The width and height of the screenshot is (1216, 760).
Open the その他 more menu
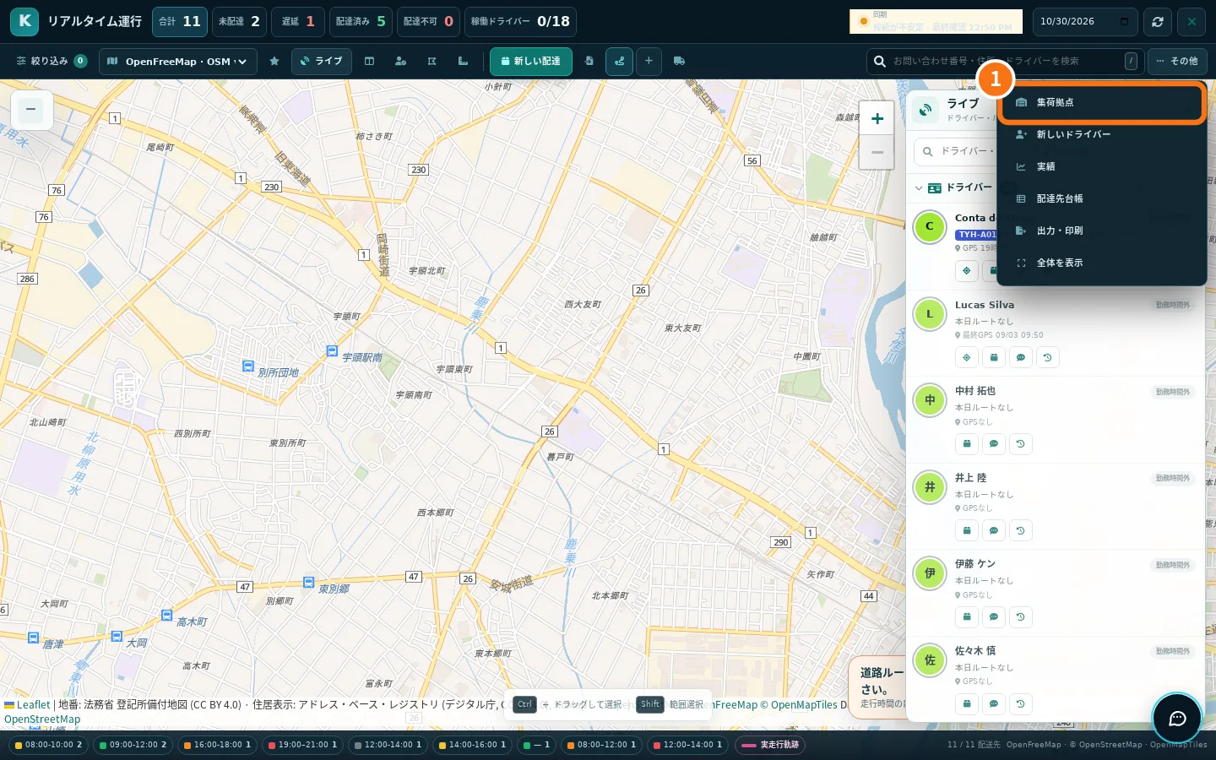tap(1177, 62)
